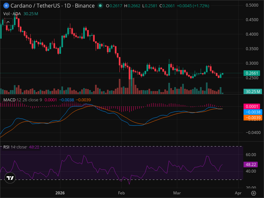Click the 60.00 RSI scale label
264x198 pixels.
click(251, 154)
